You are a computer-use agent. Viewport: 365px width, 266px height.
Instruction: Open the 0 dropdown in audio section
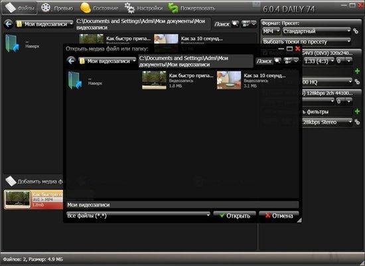pyautogui.click(x=344, y=101)
